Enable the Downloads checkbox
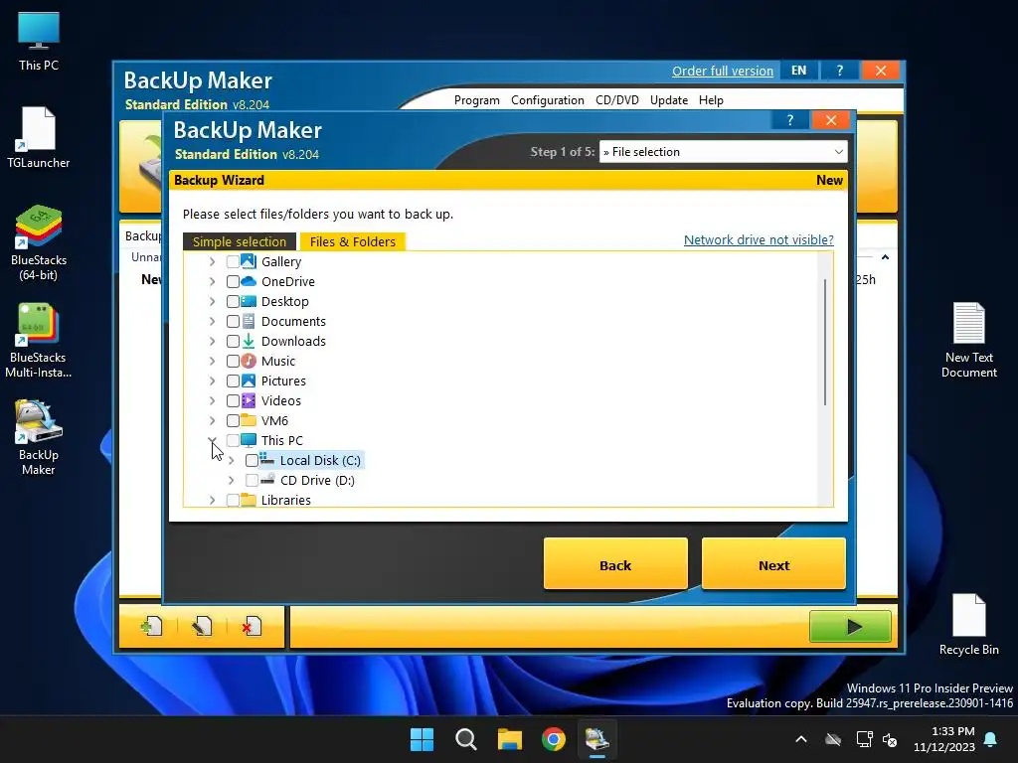Image resolution: width=1018 pixels, height=763 pixels. tap(233, 342)
